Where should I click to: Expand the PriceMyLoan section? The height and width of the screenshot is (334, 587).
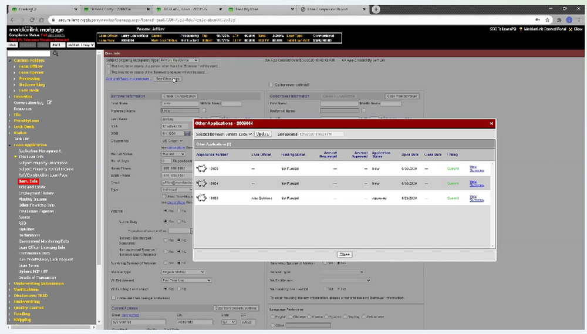pos(10,120)
